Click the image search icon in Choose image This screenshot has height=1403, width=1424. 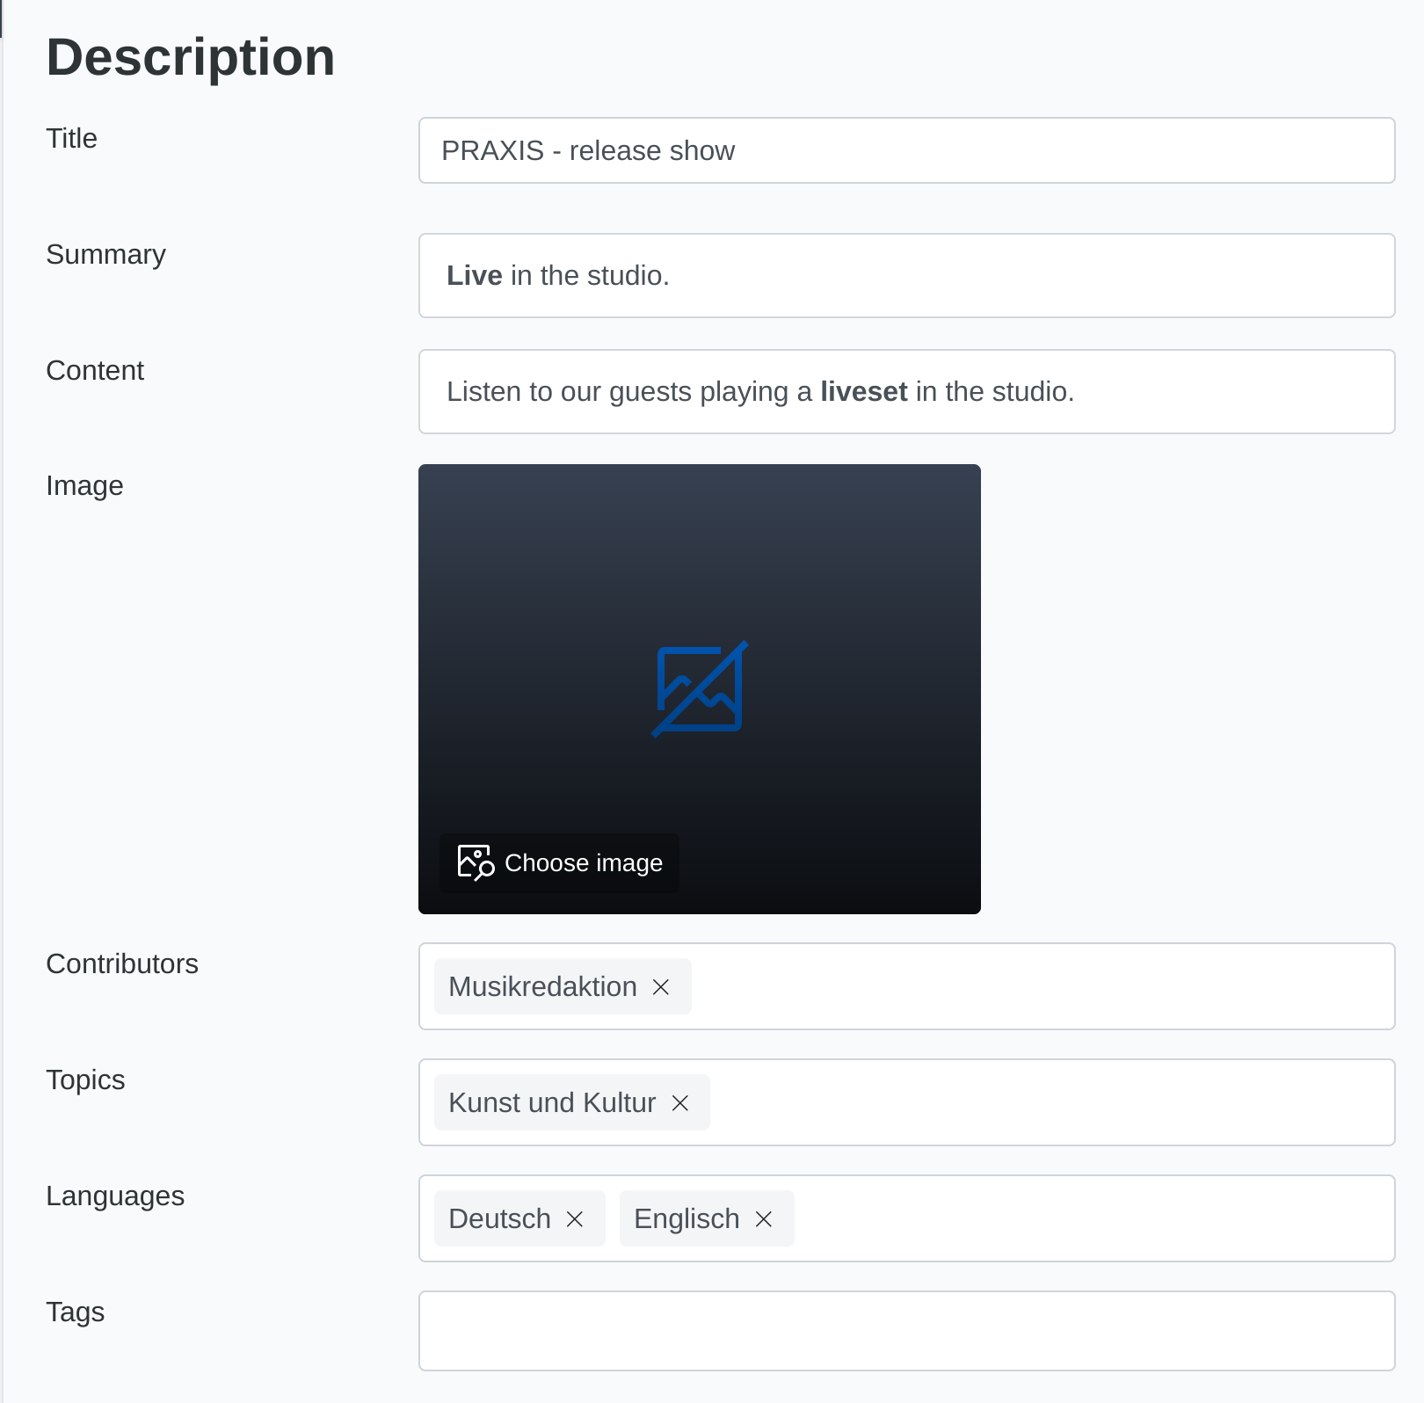click(x=476, y=862)
